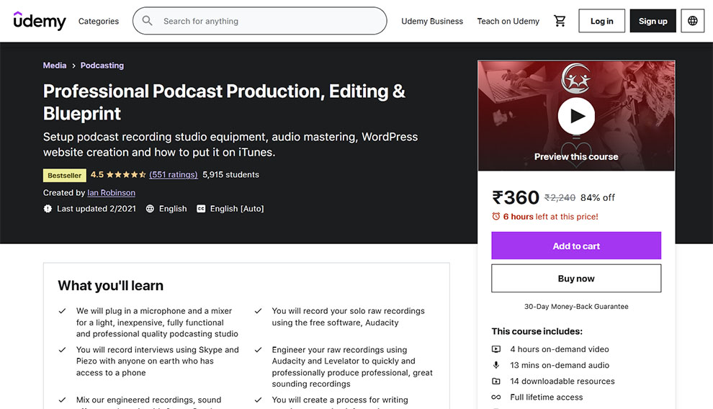
Task: Click the on-demand video icon
Action: tap(496, 349)
